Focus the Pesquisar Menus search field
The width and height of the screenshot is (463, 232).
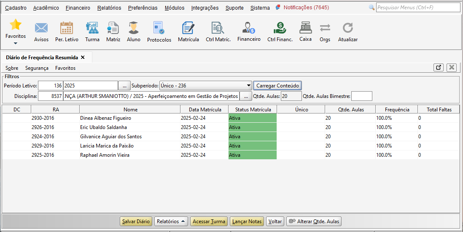click(418, 8)
